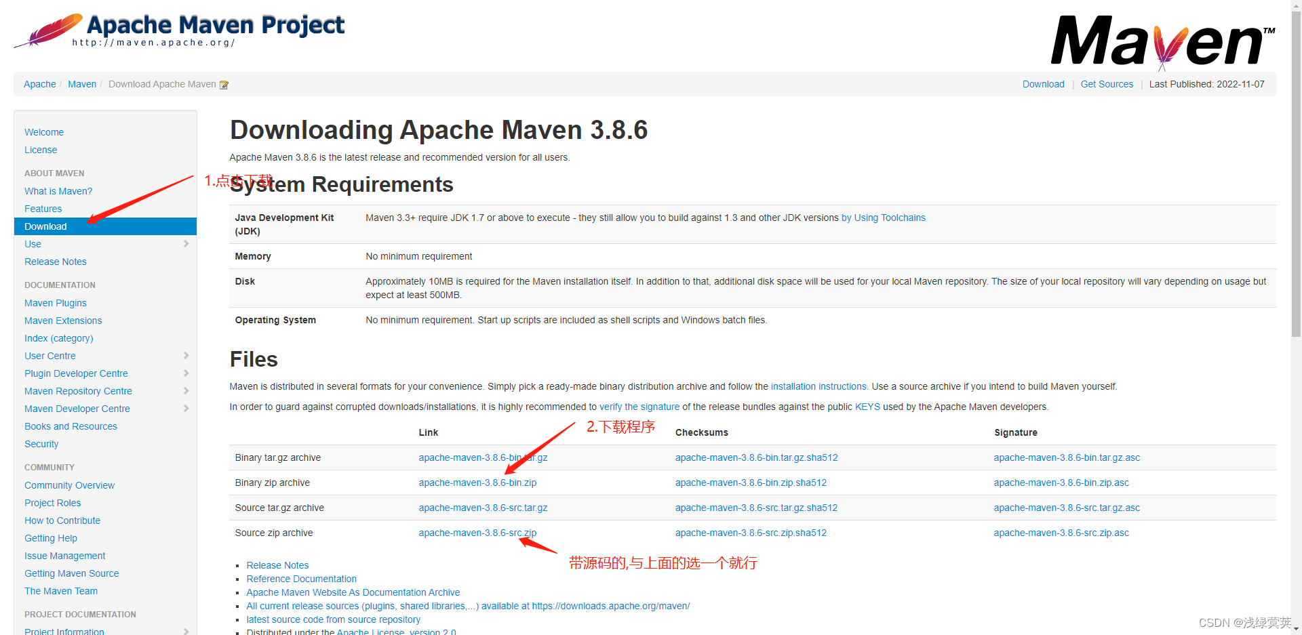Open the Apache breadcrumb link
The image size is (1302, 635).
(x=40, y=84)
